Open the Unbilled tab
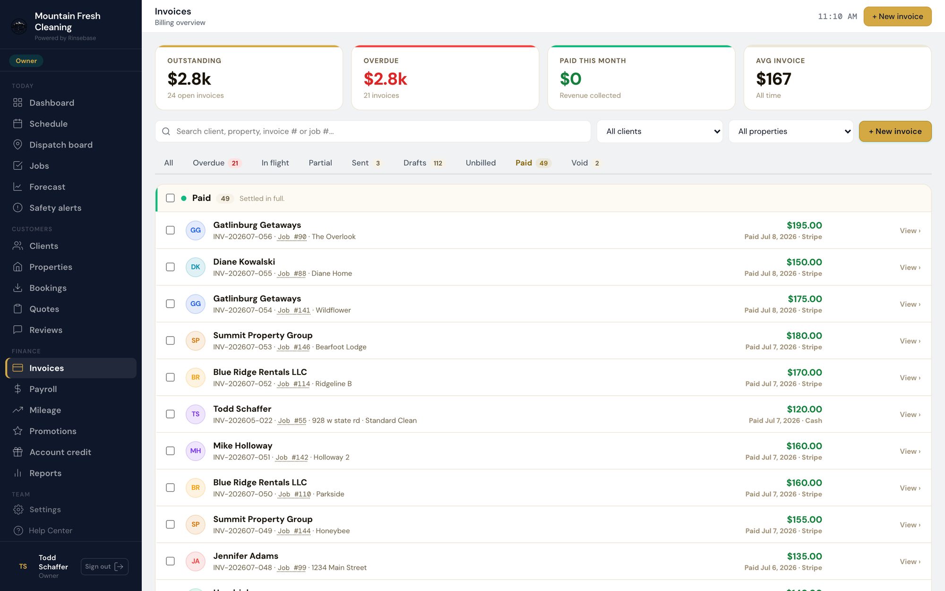945x591 pixels. tap(481, 163)
